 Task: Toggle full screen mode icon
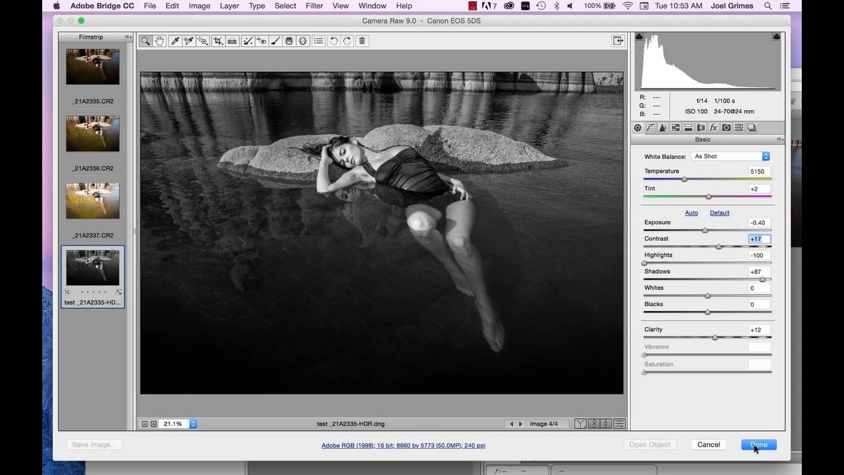pos(618,41)
